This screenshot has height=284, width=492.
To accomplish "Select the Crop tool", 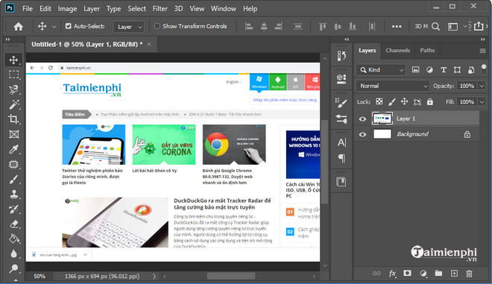I will (13, 119).
